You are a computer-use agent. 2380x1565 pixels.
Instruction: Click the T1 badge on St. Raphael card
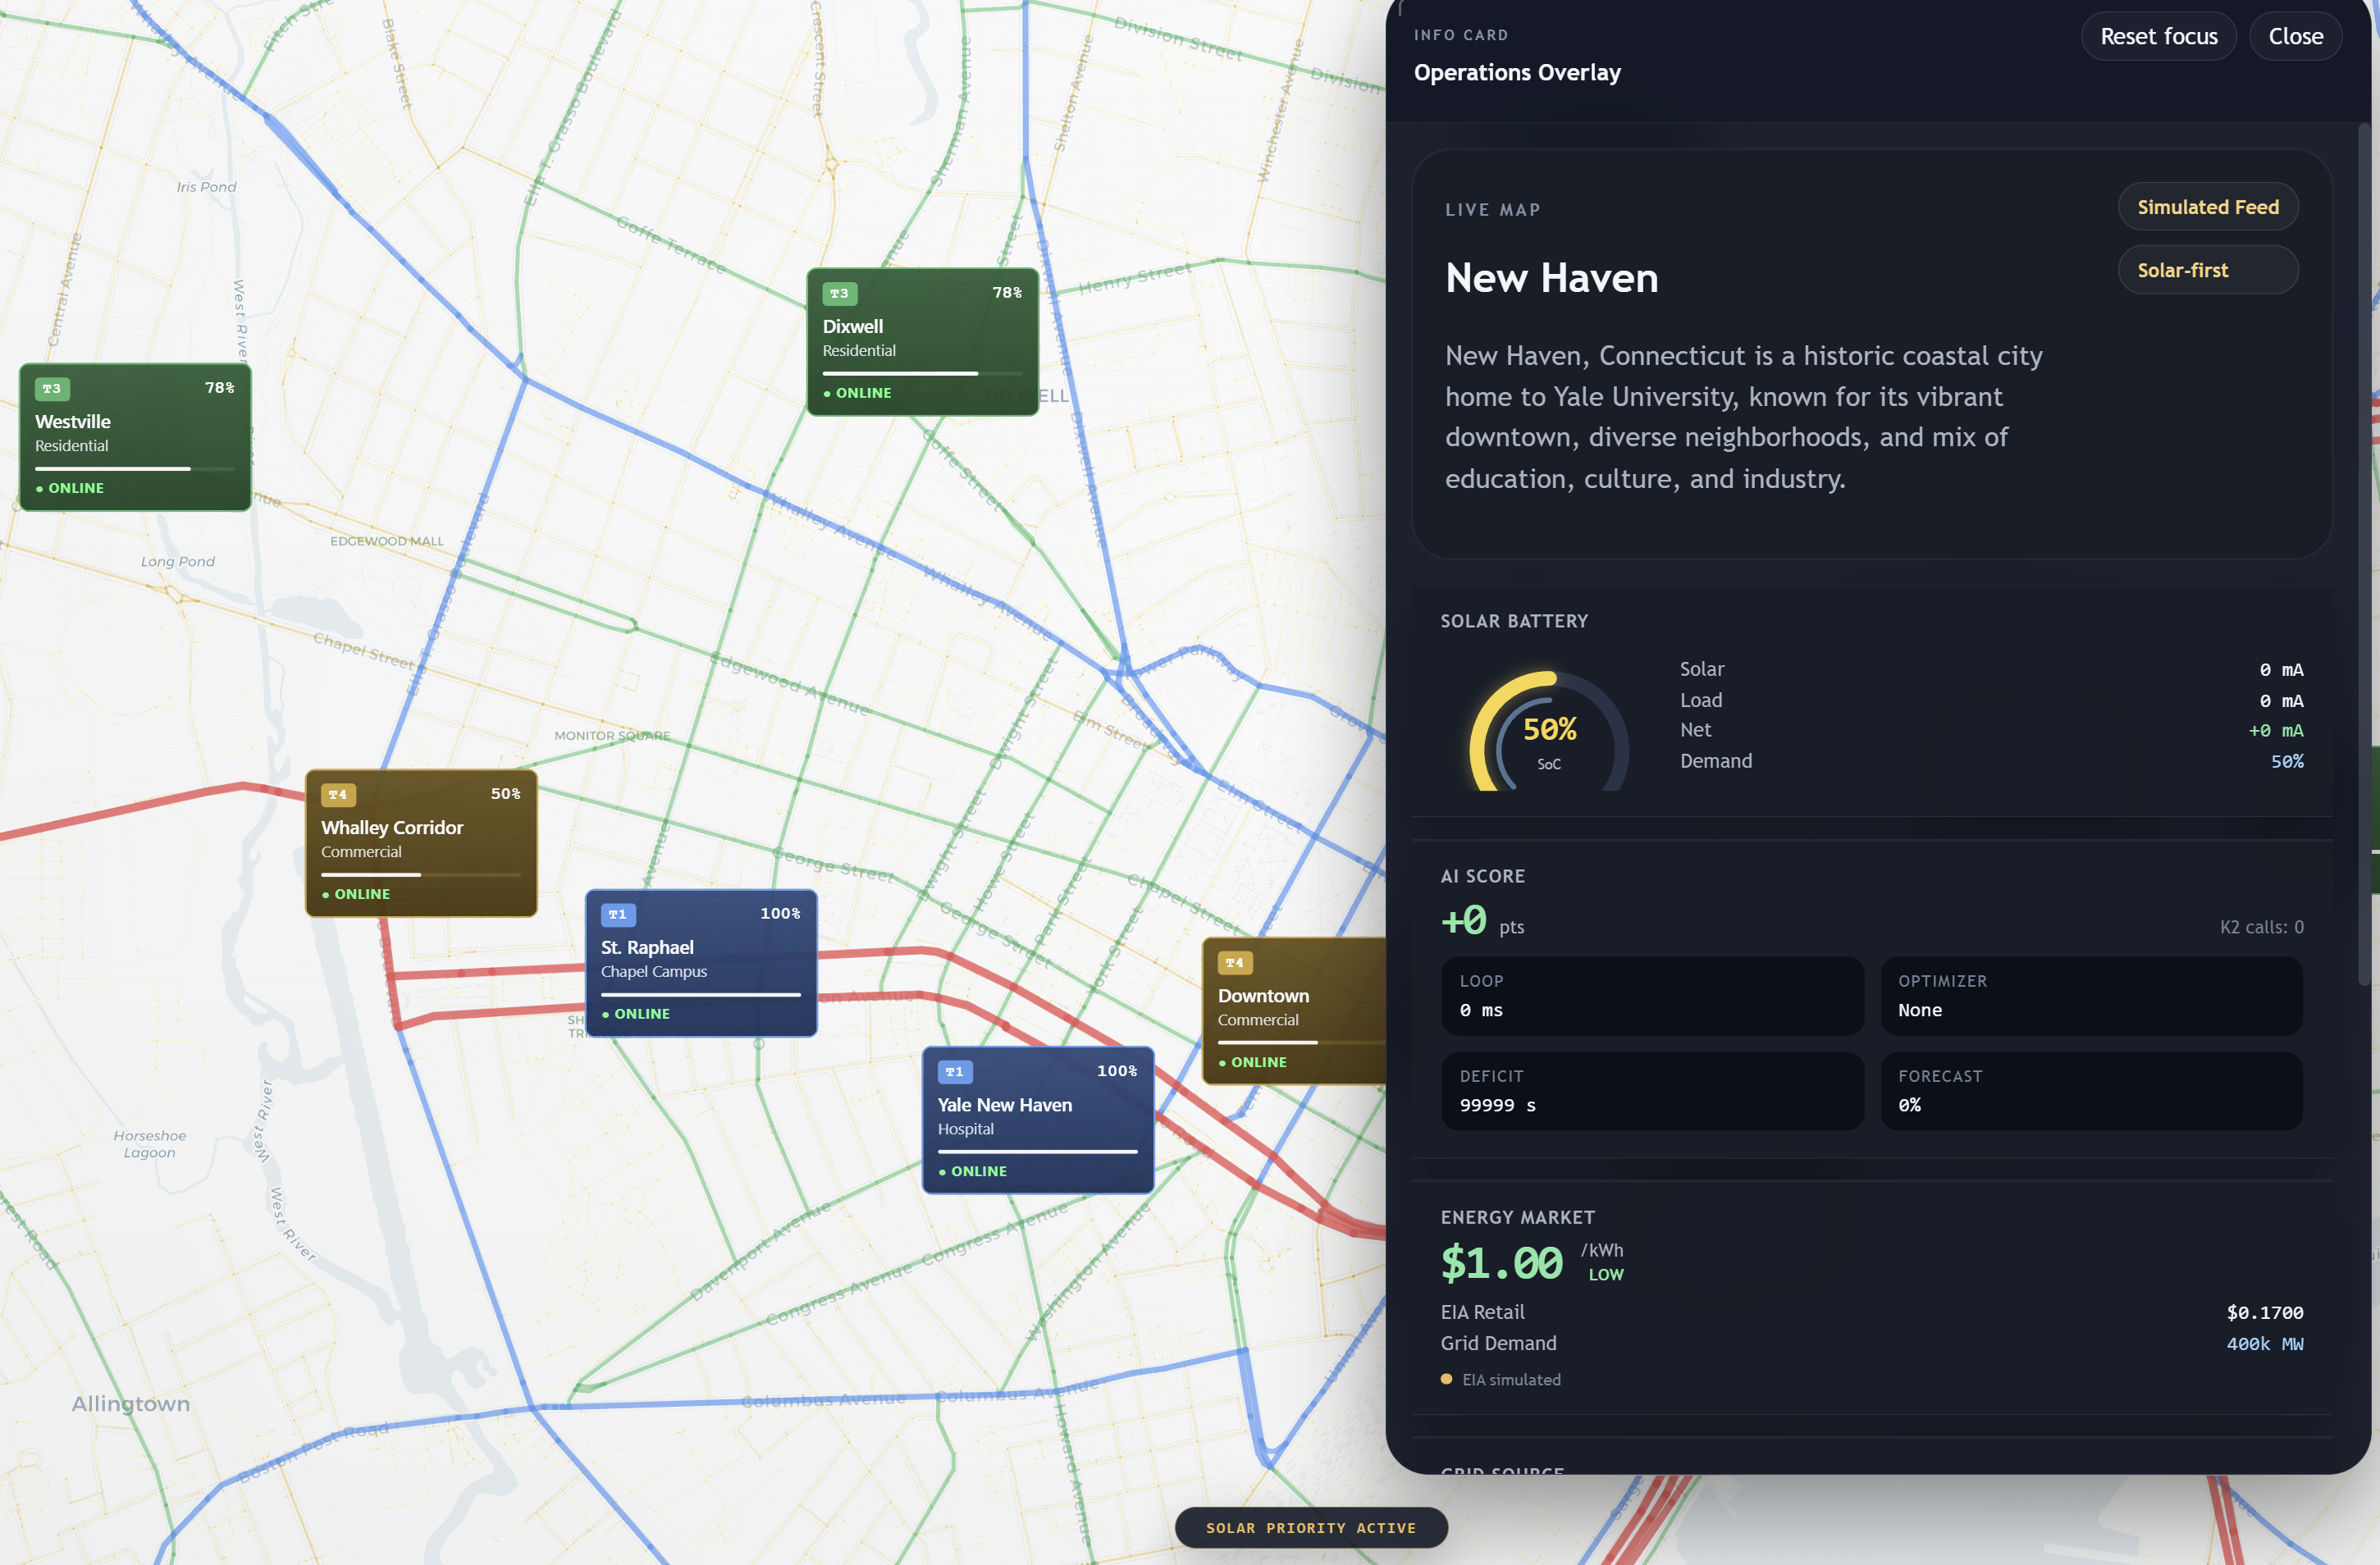pyautogui.click(x=617, y=915)
